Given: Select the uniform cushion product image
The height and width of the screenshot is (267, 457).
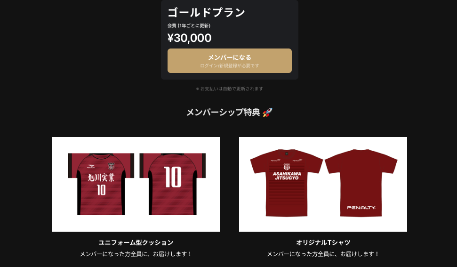Looking at the screenshot, I should pos(136,184).
